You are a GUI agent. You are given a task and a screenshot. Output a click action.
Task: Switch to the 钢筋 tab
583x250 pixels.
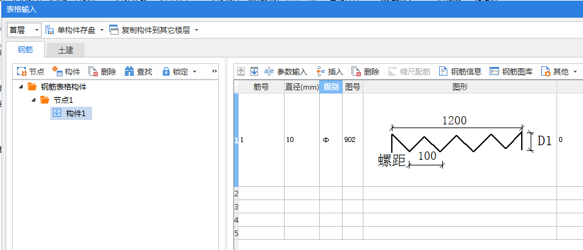coord(25,50)
